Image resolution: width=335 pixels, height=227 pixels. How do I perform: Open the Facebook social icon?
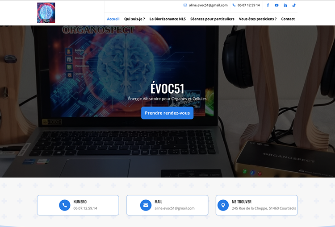[268, 5]
